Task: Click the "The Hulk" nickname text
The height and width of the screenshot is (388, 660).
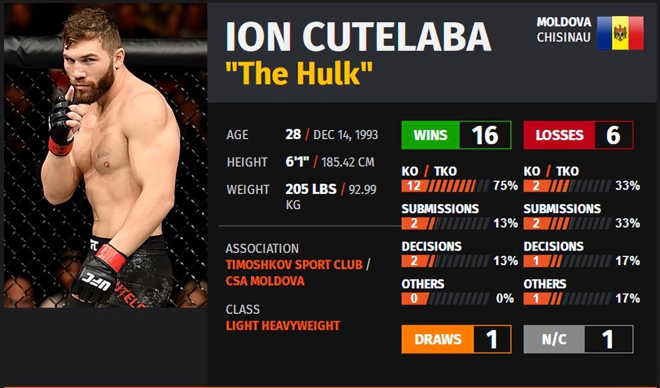Action: tap(298, 74)
